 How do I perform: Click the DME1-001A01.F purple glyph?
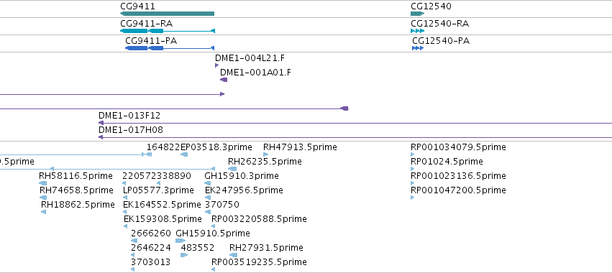tap(224, 80)
